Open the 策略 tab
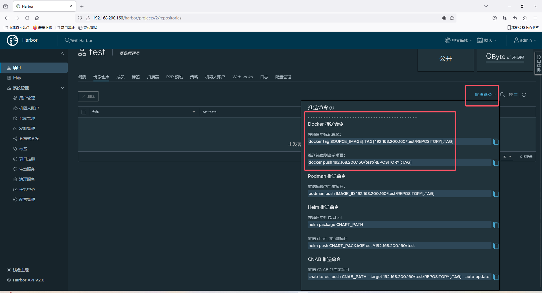 pyautogui.click(x=194, y=77)
